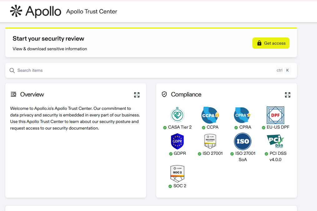This screenshot has height=211, width=317.
Task: Click the magnifying glass search icon
Action: click(x=12, y=70)
